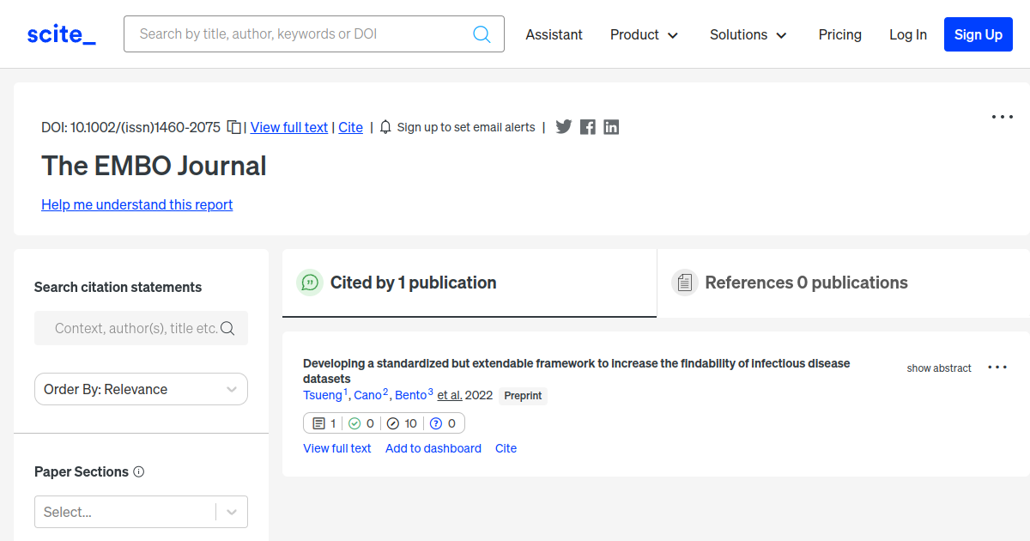Share the report on Facebook
This screenshot has height=541, width=1030.
click(x=587, y=127)
